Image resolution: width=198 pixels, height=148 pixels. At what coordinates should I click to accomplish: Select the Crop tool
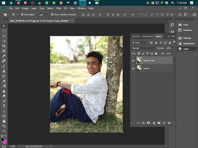[x=4, y=46]
